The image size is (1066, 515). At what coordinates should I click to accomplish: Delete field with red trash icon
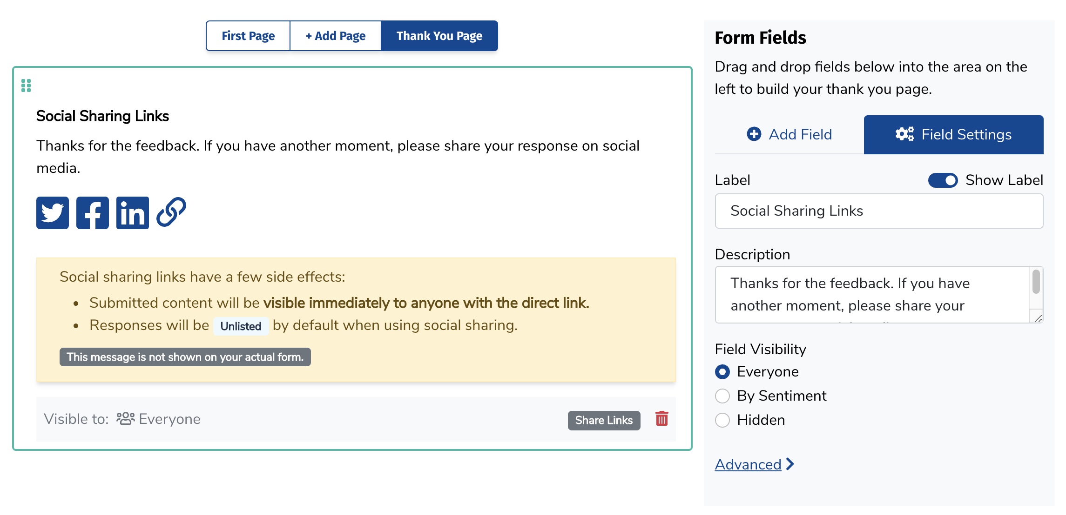pos(661,419)
